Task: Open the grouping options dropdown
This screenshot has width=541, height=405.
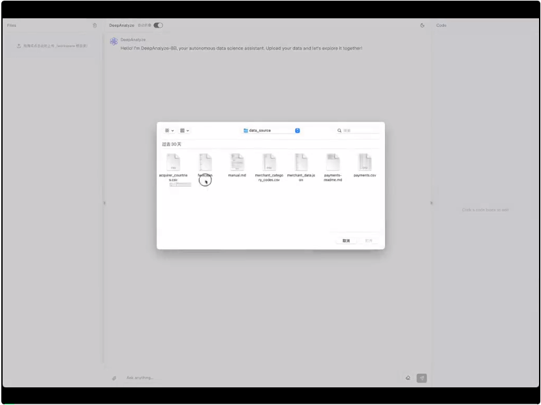Action: (x=185, y=131)
